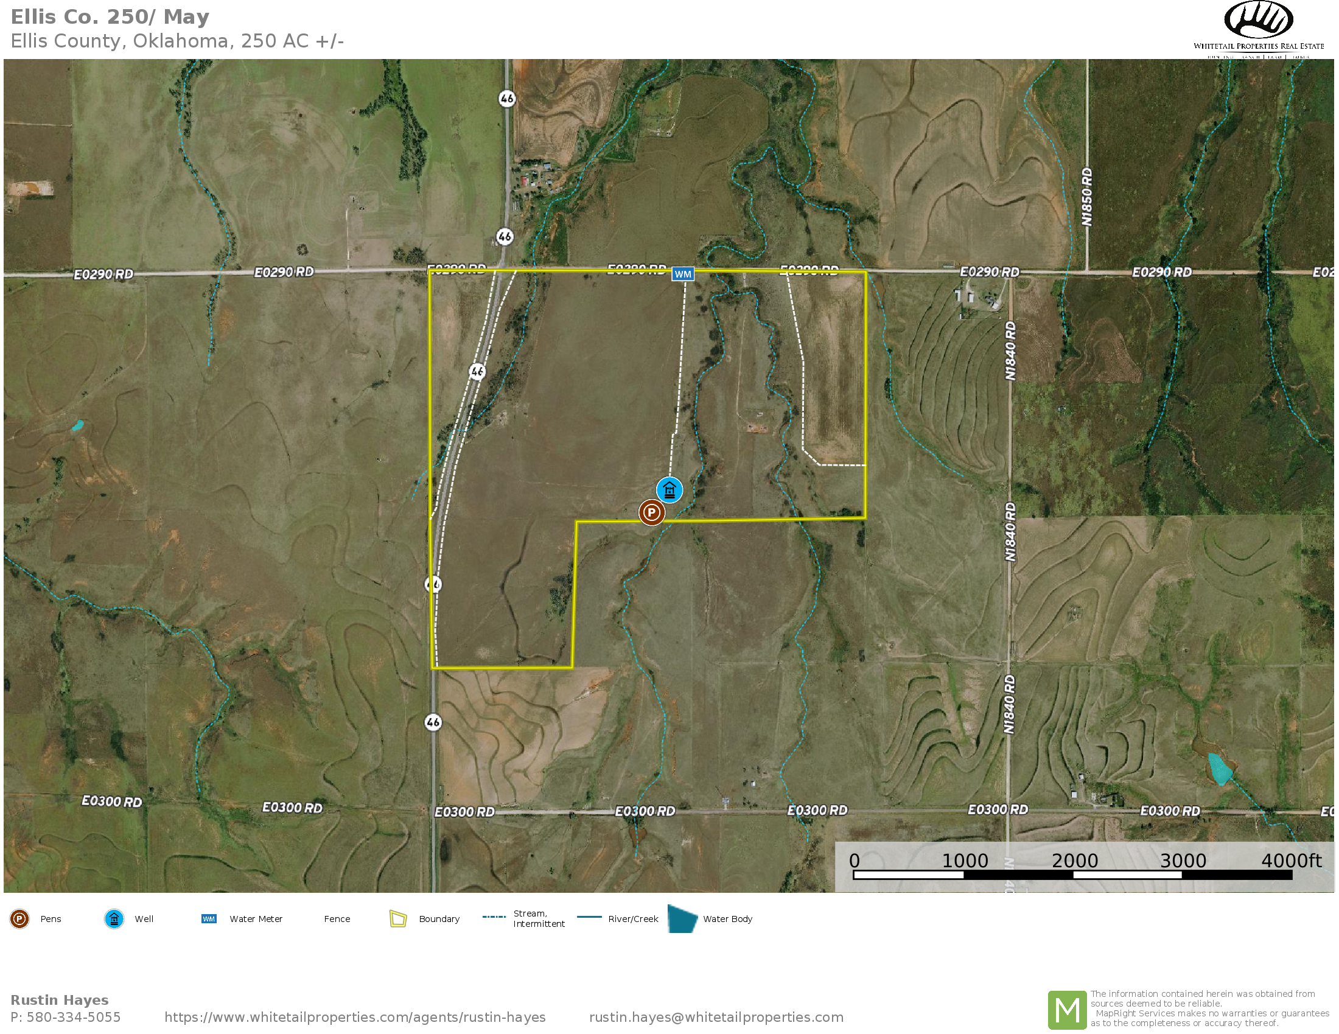Click the Stream, Intermittent legend line
Screen dimensions: 1339x1034
(x=494, y=917)
